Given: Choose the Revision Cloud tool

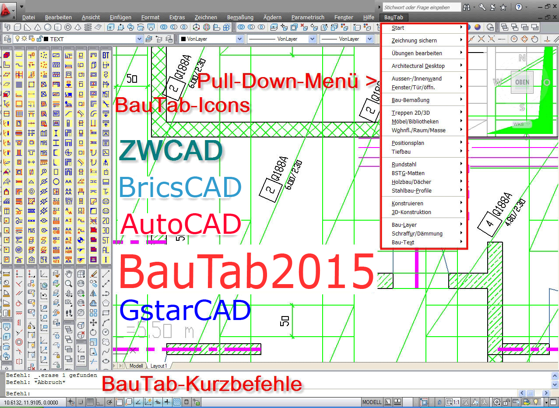Looking at the screenshot, I should [106, 341].
